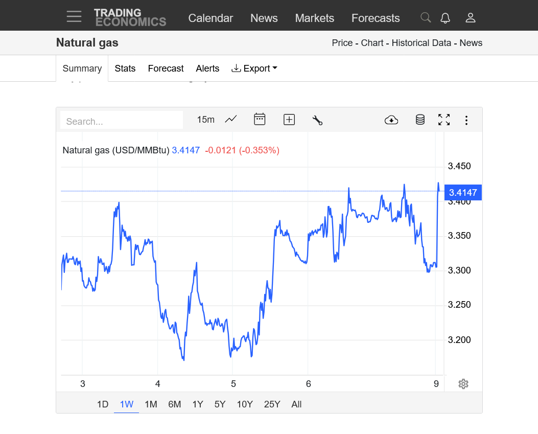The image size is (538, 434).
Task: Click the plus box compare icon
Action: [x=289, y=120]
